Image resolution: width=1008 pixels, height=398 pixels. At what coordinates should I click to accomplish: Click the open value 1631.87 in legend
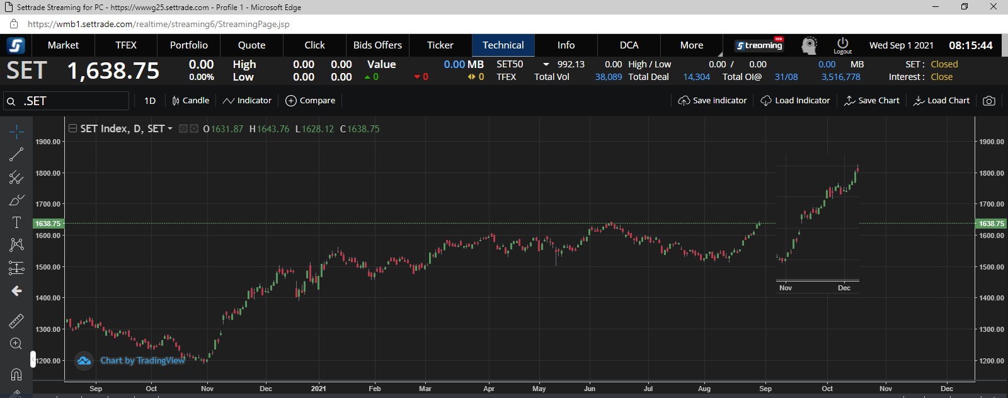click(x=227, y=128)
